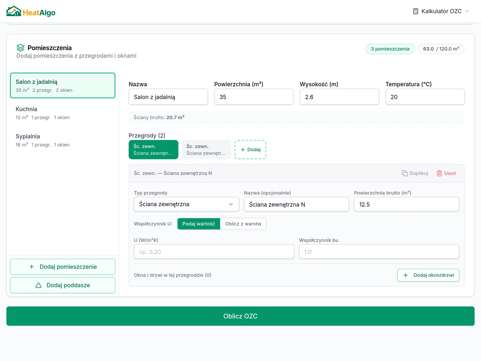
Task: Expand the Typ przegrody dropdown
Action: tap(186, 204)
